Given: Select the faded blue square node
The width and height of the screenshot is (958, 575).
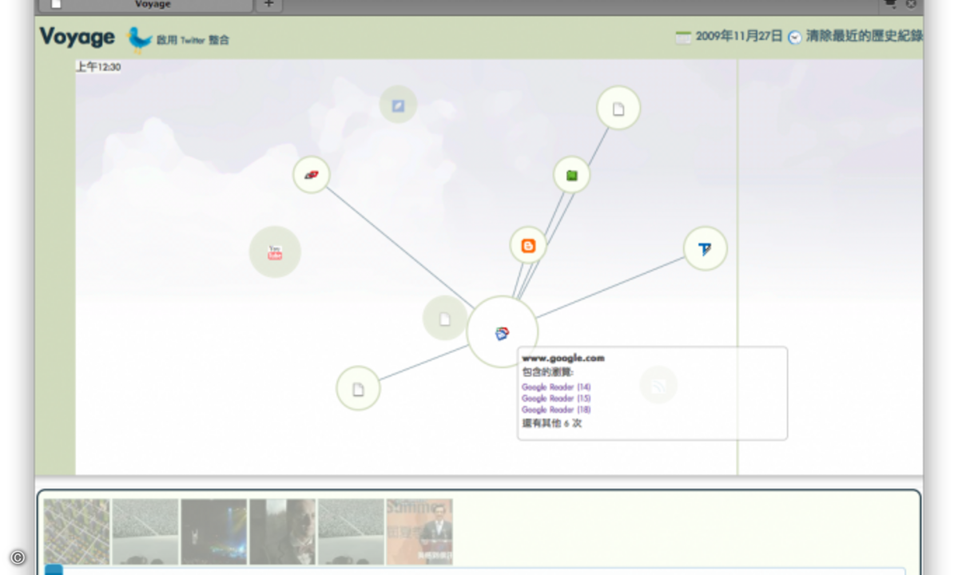Looking at the screenshot, I should (x=399, y=105).
